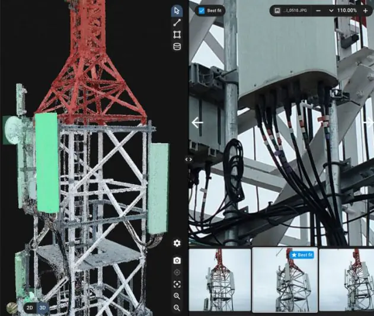Zoom in on the 3D point cloud
374x316 pixels.
[177, 296]
